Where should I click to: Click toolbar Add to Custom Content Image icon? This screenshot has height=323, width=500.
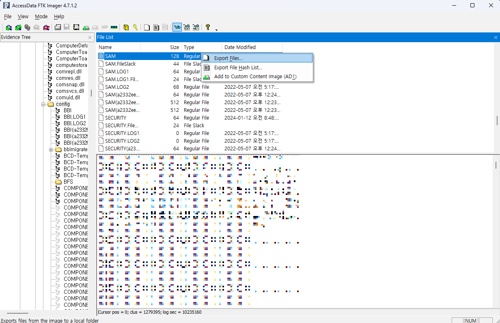pyautogui.click(x=86, y=27)
